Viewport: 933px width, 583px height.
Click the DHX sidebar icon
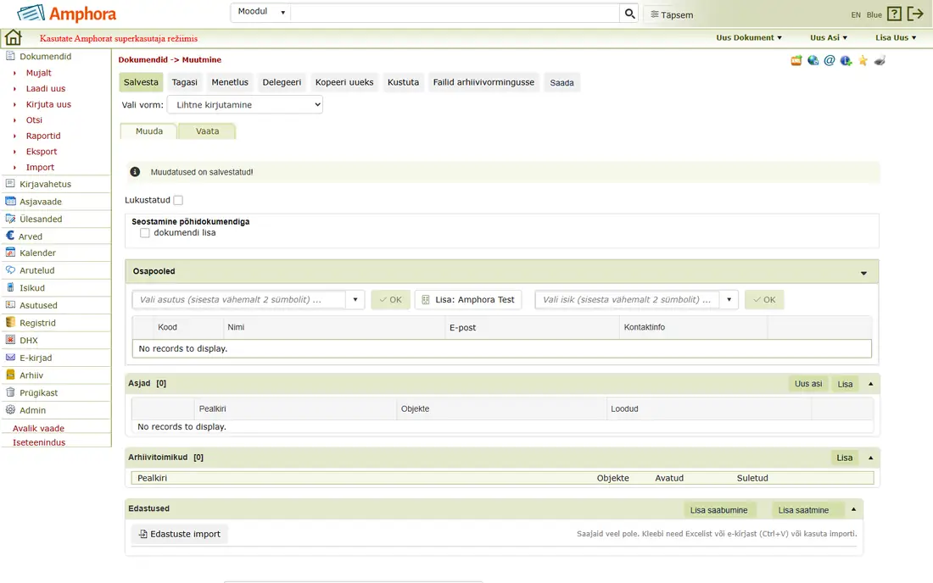click(x=10, y=340)
